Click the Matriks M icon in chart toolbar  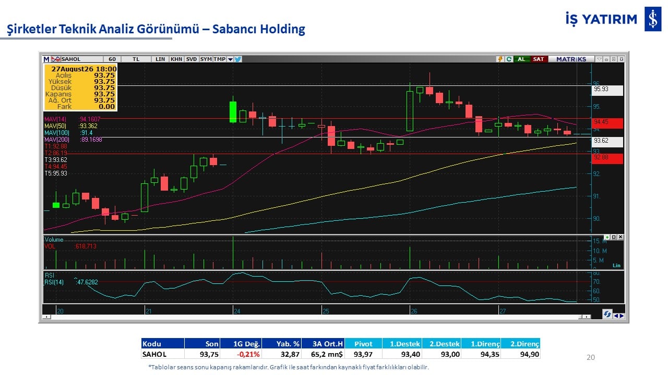(46, 59)
